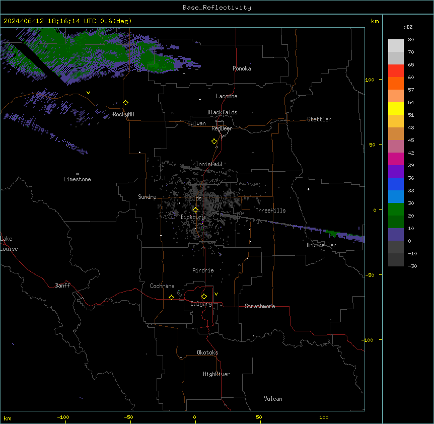The height and width of the screenshot is (424, 434).
Task: Click the yellow V marker east of Calgary
Action: click(x=216, y=294)
